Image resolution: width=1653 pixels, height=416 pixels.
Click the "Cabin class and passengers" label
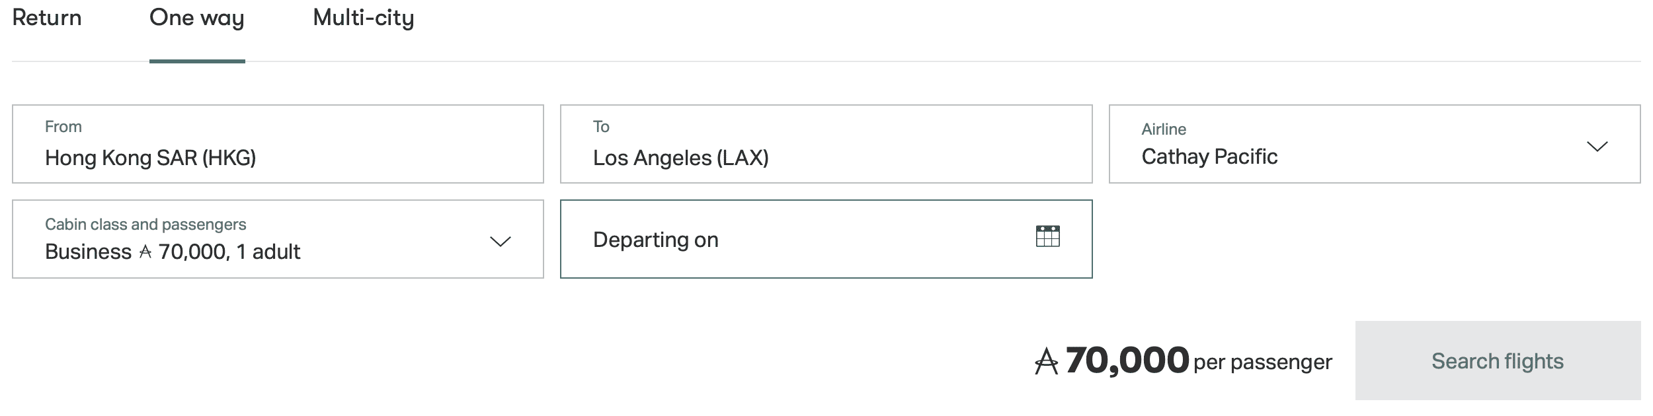pos(145,225)
